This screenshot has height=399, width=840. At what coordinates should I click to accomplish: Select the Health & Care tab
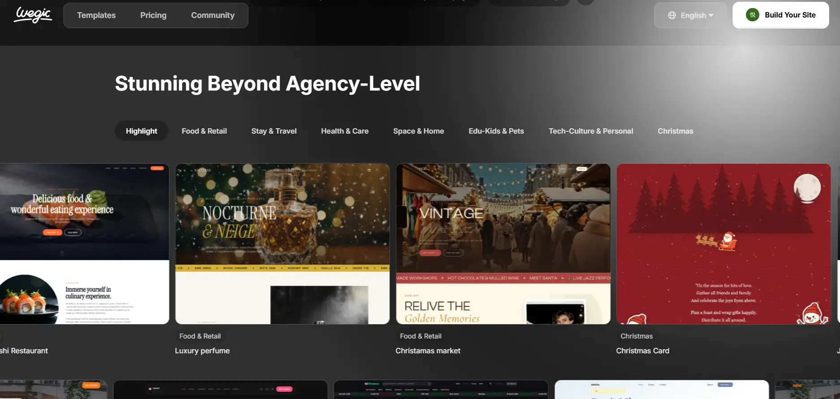[345, 131]
